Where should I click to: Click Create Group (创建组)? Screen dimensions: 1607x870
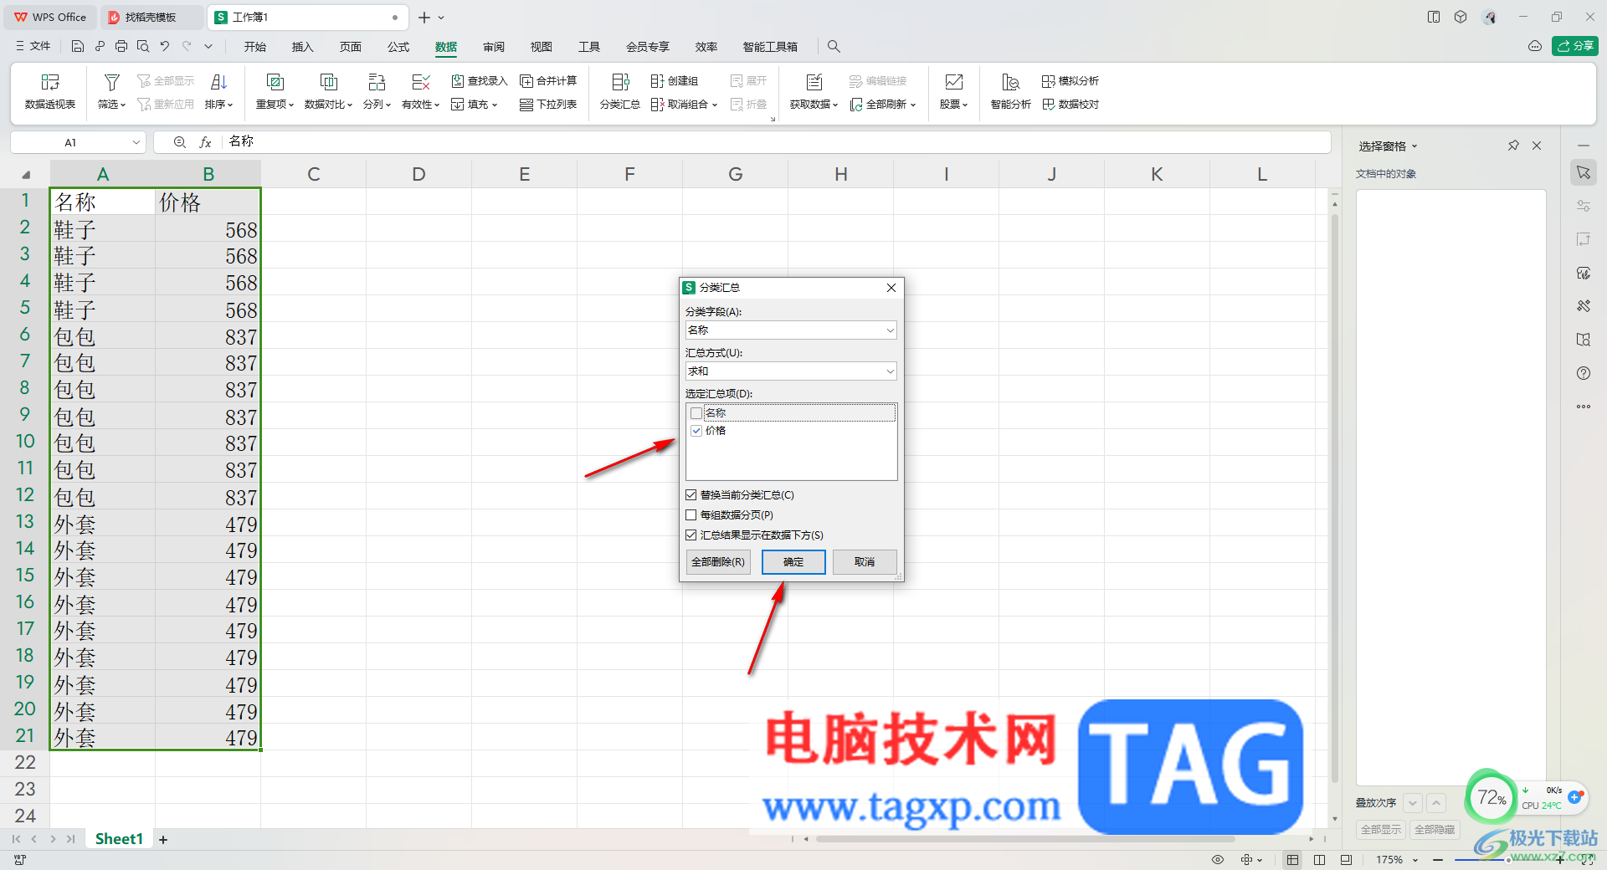675,81
